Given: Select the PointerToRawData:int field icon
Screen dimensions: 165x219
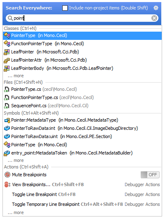Looking at the screenshot, I should (7, 128).
